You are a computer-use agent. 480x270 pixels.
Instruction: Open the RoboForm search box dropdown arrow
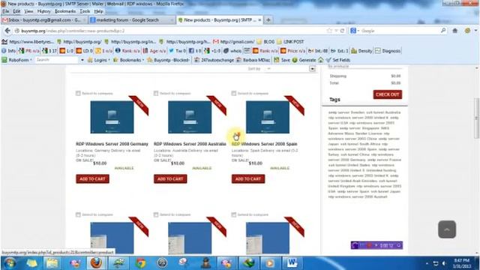(82, 60)
